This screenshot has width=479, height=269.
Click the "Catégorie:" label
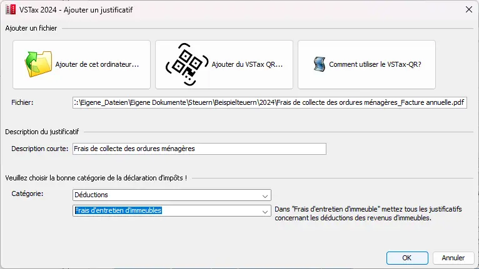click(28, 195)
